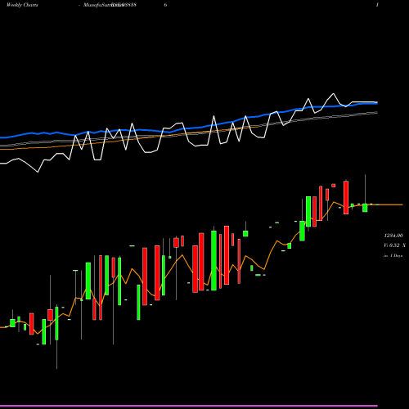Viewport: 409px width, 409px height.
Task: Click the "1234.00" price label
Action: 393,236
